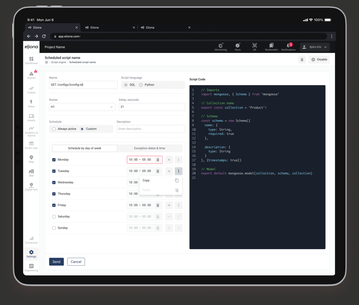Click the Enter description field
The height and width of the screenshot is (305, 359).
pyautogui.click(x=151, y=129)
